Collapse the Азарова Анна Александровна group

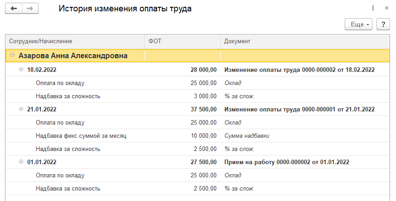coord(12,56)
